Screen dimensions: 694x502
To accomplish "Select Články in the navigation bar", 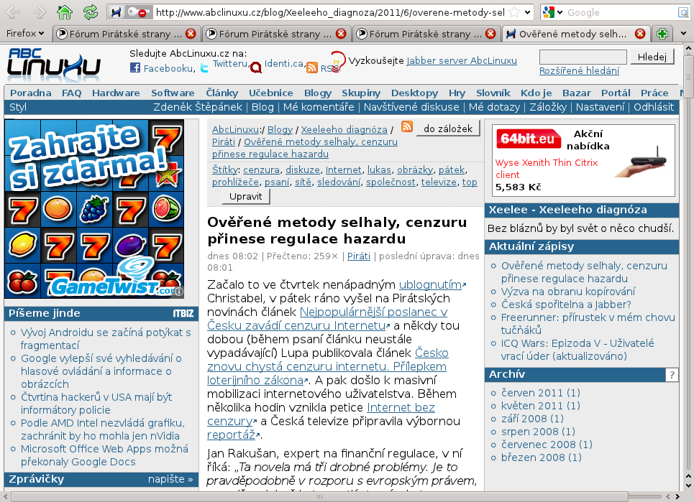I will point(222,93).
